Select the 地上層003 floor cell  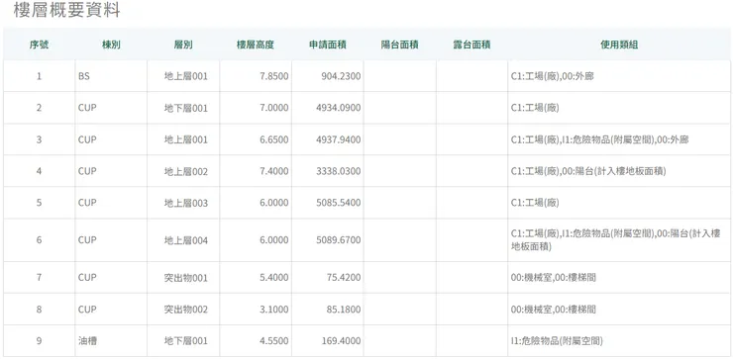pyautogui.click(x=183, y=203)
